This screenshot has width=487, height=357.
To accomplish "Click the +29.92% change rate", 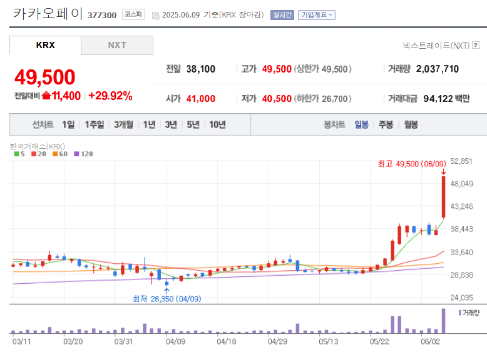I will click(x=110, y=96).
